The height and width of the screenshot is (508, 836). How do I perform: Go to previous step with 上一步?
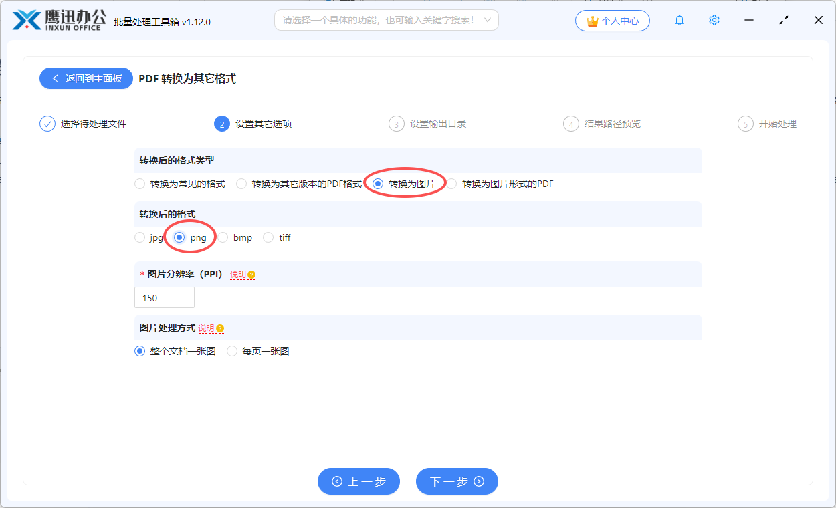tap(358, 481)
